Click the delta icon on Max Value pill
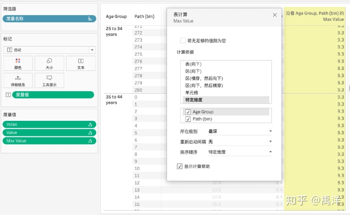This screenshot has width=350, height=215. [x=90, y=141]
